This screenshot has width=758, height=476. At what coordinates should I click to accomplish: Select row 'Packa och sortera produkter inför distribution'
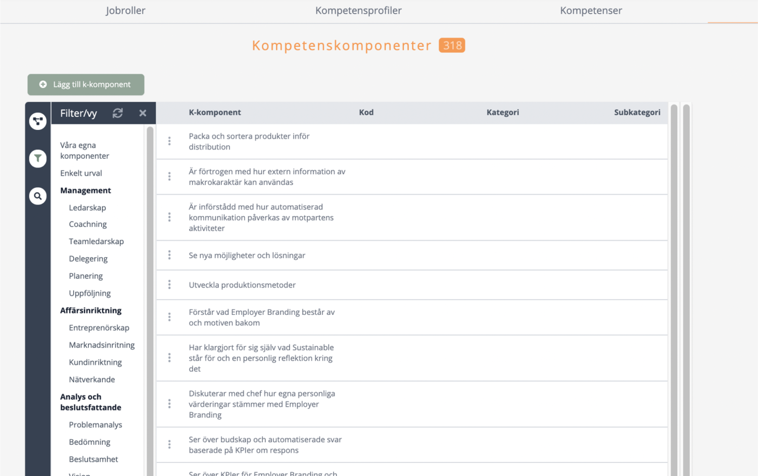click(412, 141)
